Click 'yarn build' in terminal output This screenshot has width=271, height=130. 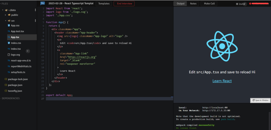click(228, 119)
